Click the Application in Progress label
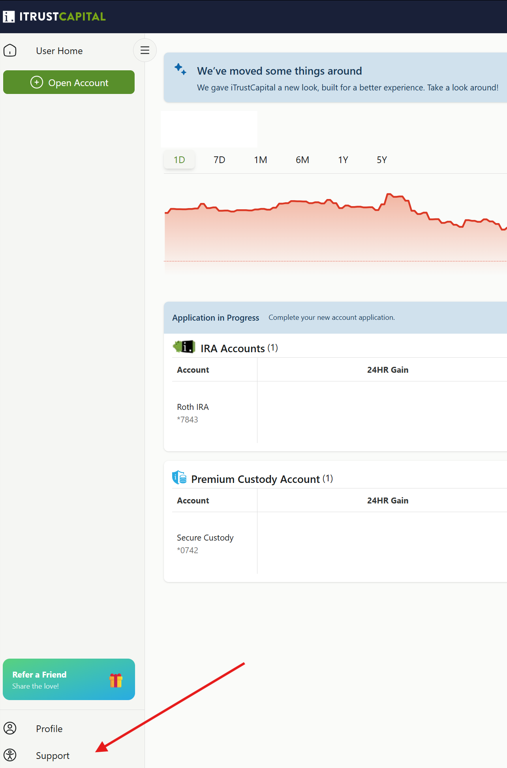 point(216,318)
